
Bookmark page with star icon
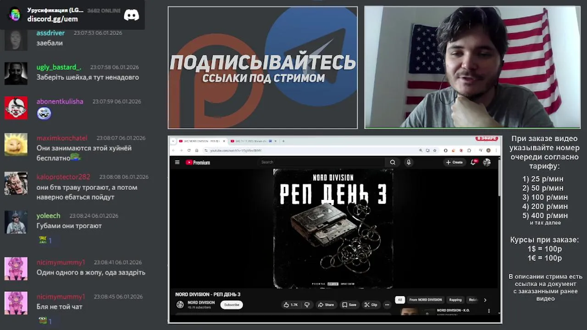coord(435,150)
